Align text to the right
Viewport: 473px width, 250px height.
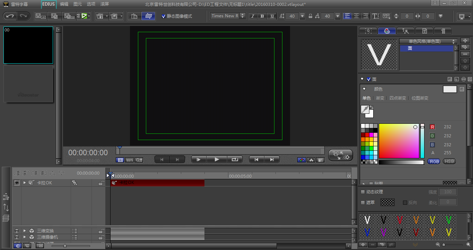tap(365, 16)
